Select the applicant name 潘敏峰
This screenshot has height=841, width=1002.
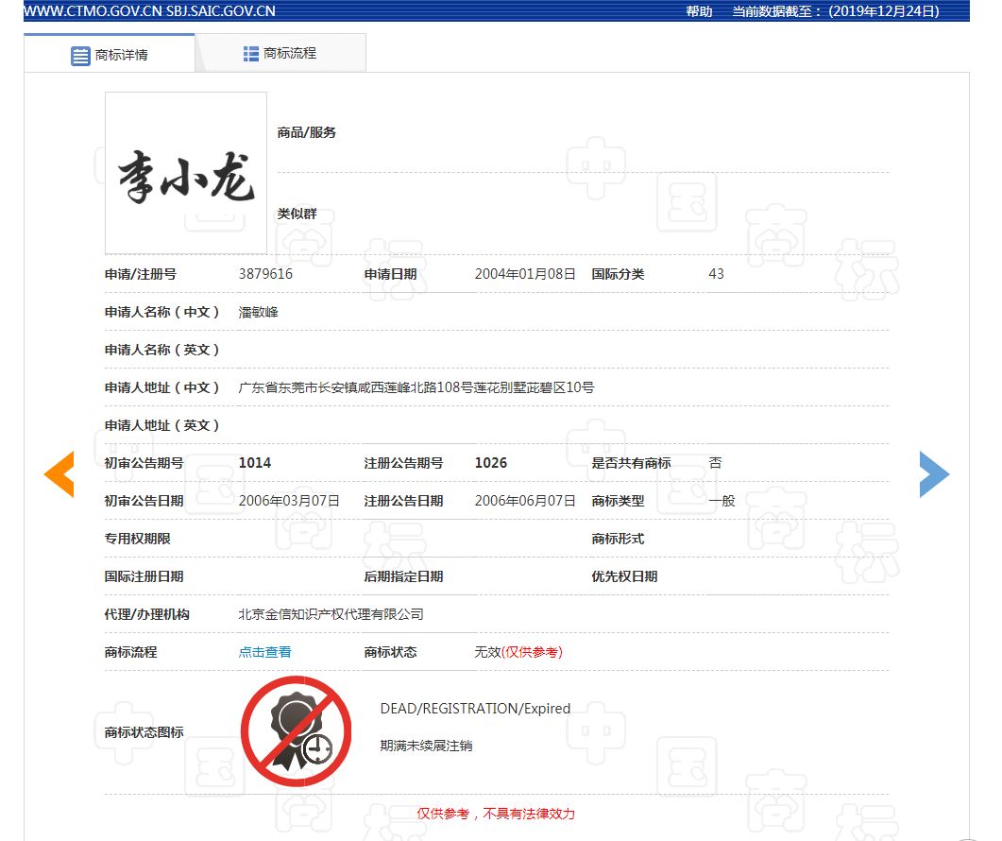[x=258, y=312]
